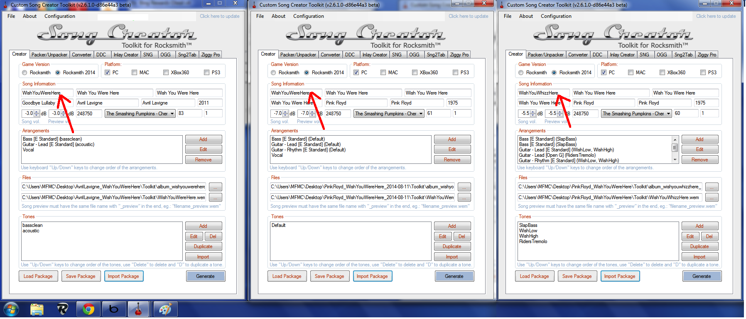Click Save Package in WishYouWhizzHere window

[x=577, y=276]
